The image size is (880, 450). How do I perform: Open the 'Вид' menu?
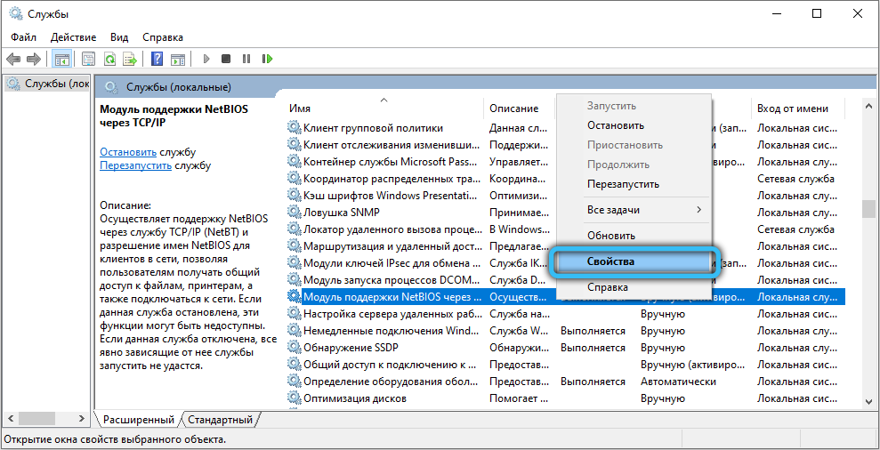click(119, 37)
